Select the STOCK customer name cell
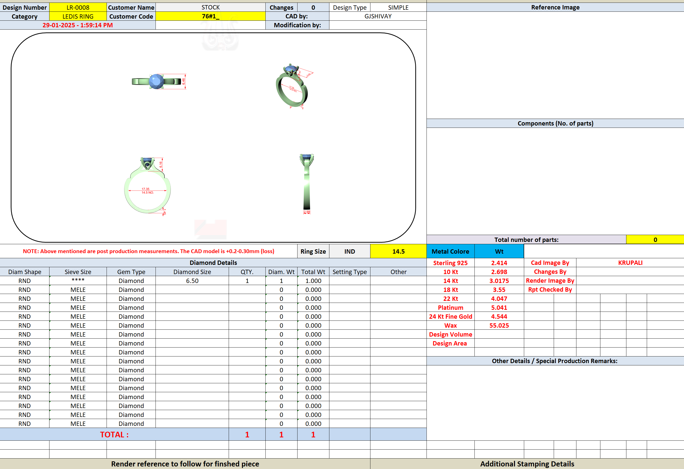 [x=210, y=7]
